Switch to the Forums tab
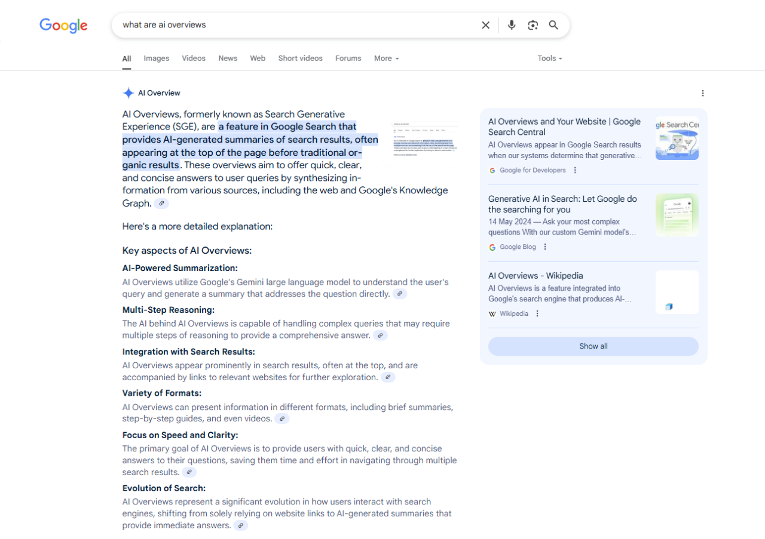The image size is (765, 539). (348, 58)
